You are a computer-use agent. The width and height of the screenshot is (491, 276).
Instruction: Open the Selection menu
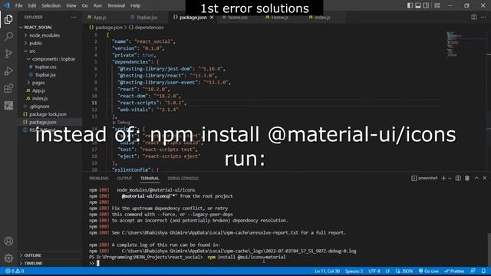51,5
